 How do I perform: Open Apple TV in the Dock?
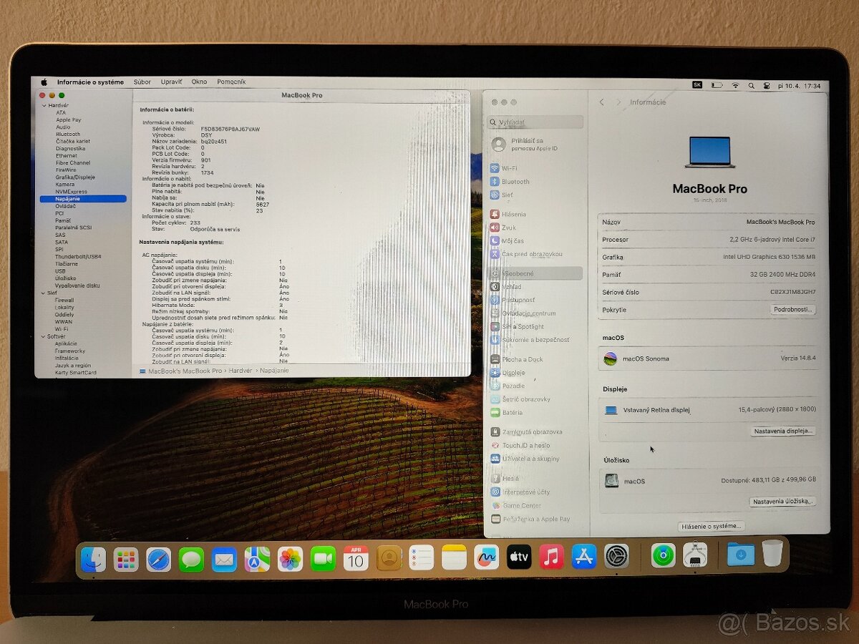(x=519, y=557)
